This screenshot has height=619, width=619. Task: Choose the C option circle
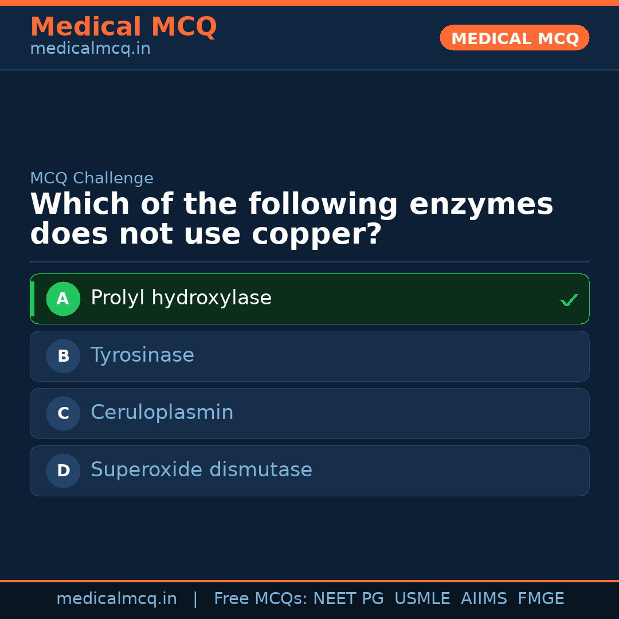[63, 413]
